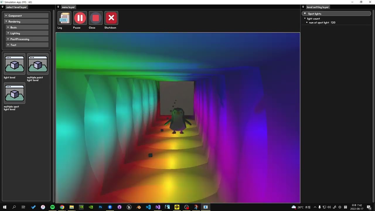Expand the PostProcessing subsection
The height and width of the screenshot is (211, 375).
click(x=27, y=39)
